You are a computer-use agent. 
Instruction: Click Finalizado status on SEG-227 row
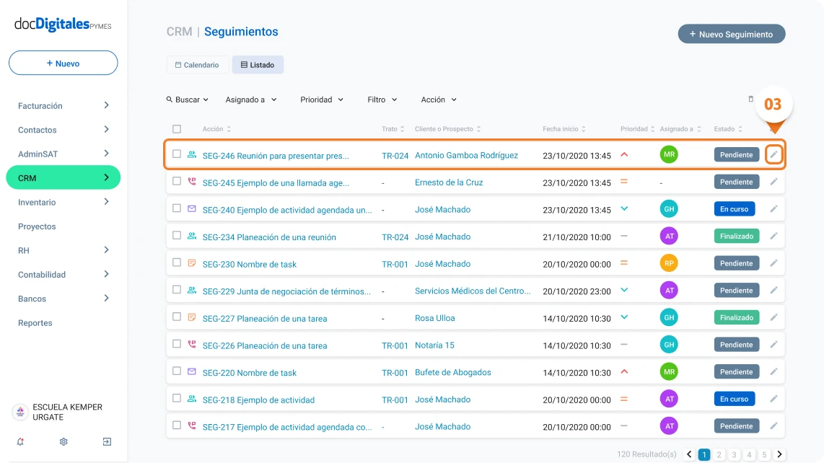(x=736, y=317)
